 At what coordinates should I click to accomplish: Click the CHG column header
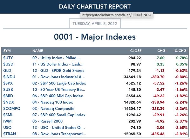click(x=161, y=51)
